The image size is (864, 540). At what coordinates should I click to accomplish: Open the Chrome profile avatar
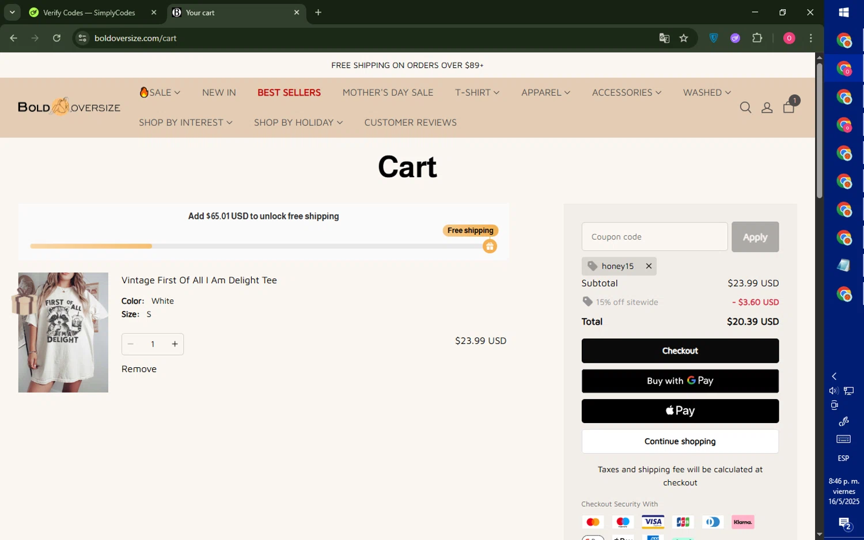(789, 38)
